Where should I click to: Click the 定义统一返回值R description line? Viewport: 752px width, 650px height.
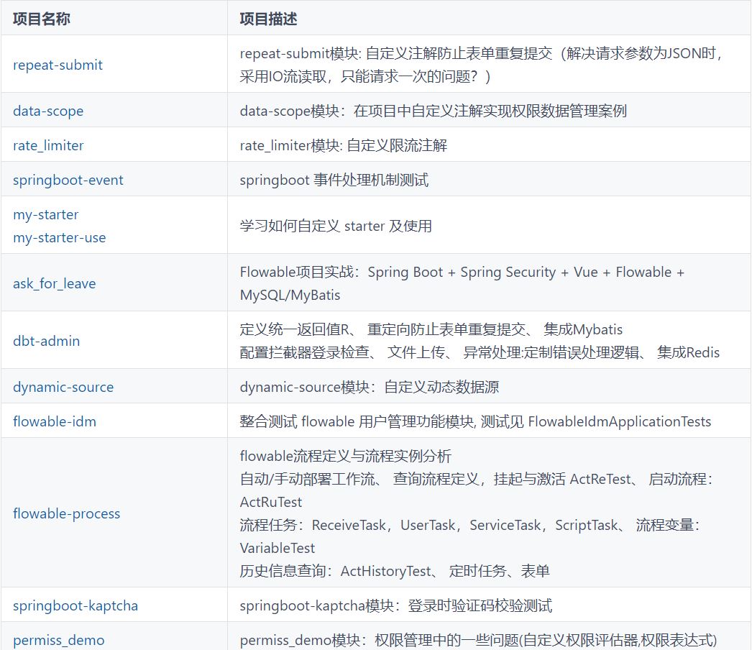(431, 329)
